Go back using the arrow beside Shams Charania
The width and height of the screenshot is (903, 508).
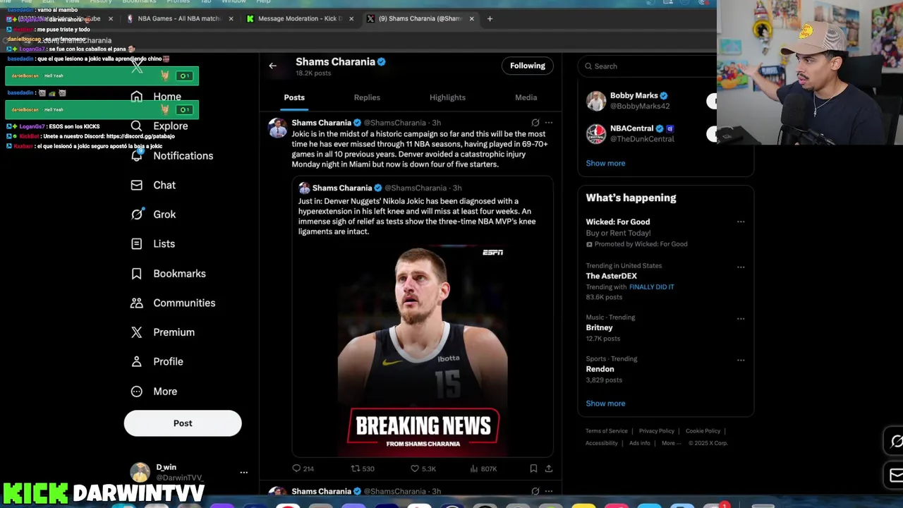pos(272,66)
